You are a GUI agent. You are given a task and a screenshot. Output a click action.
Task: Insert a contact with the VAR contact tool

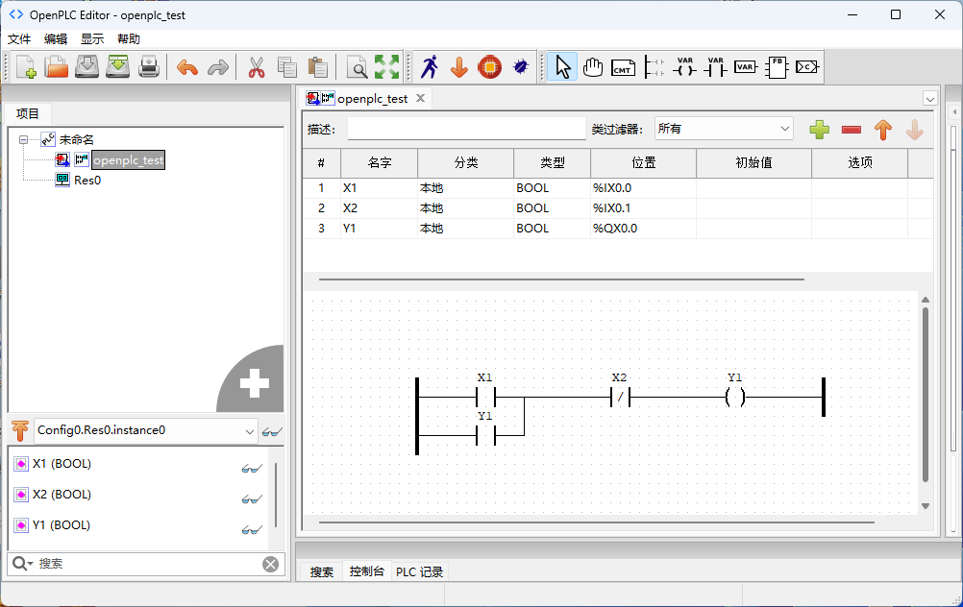[x=715, y=67]
